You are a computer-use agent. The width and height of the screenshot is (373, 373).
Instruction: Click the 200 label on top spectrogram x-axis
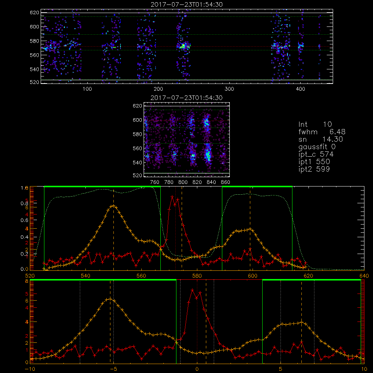[158, 89]
